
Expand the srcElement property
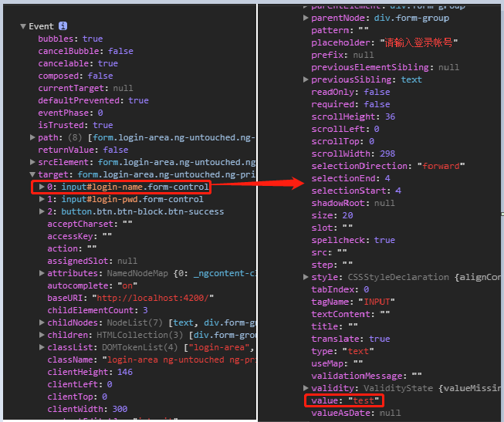(32, 162)
